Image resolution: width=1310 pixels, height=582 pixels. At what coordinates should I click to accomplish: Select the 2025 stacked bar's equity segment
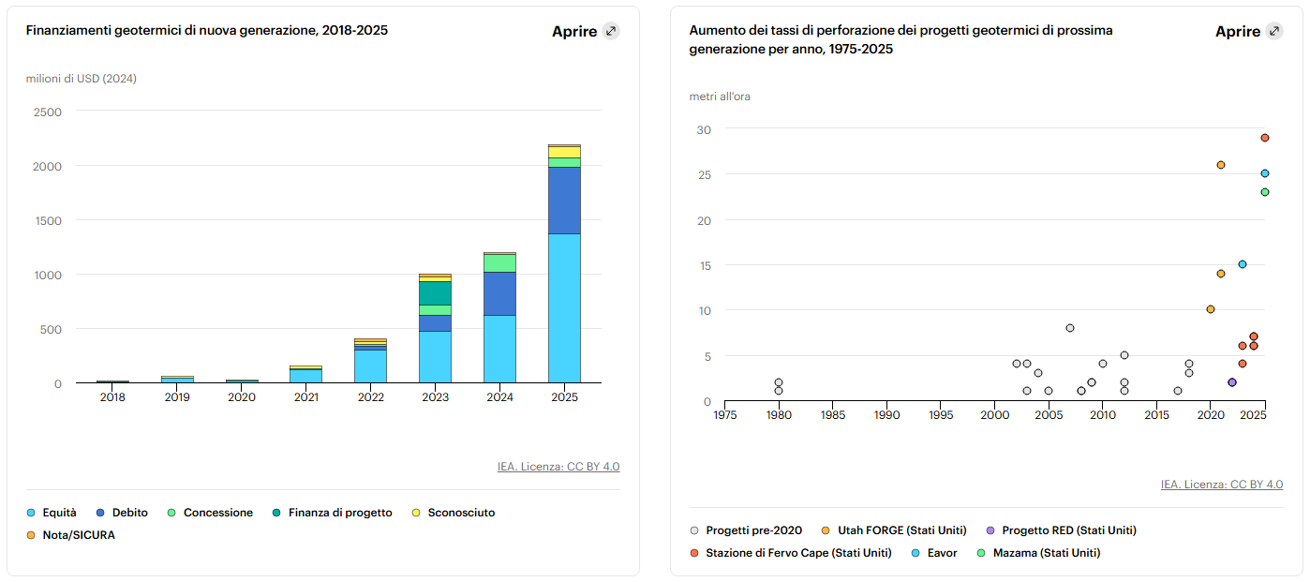563,307
